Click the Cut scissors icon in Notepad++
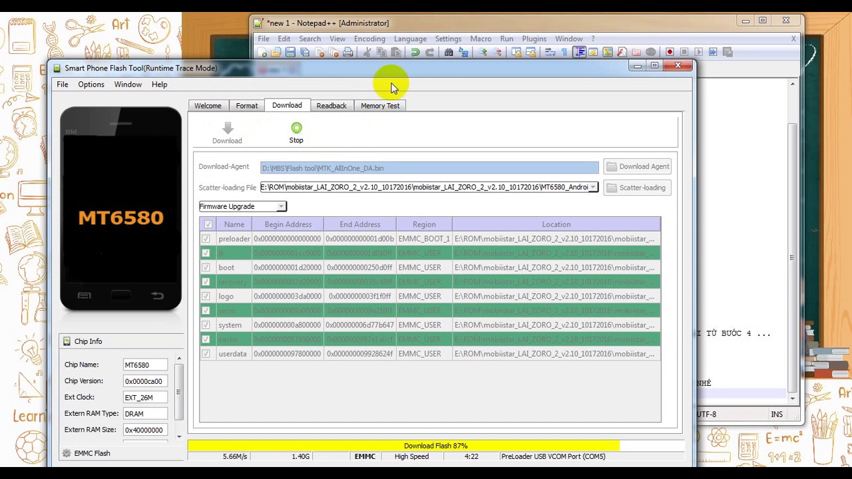The image size is (852, 479). [x=367, y=52]
